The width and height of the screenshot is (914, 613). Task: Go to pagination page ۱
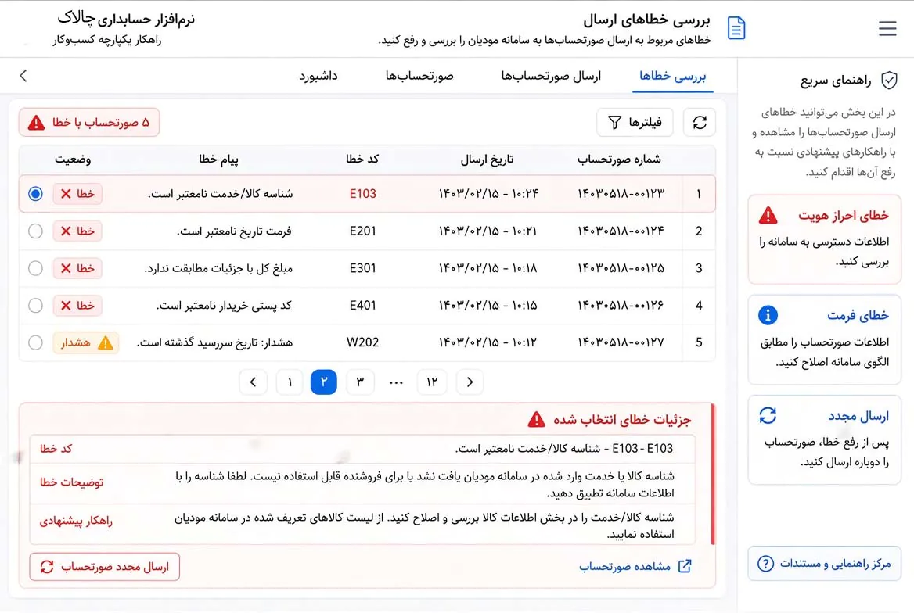(x=290, y=382)
